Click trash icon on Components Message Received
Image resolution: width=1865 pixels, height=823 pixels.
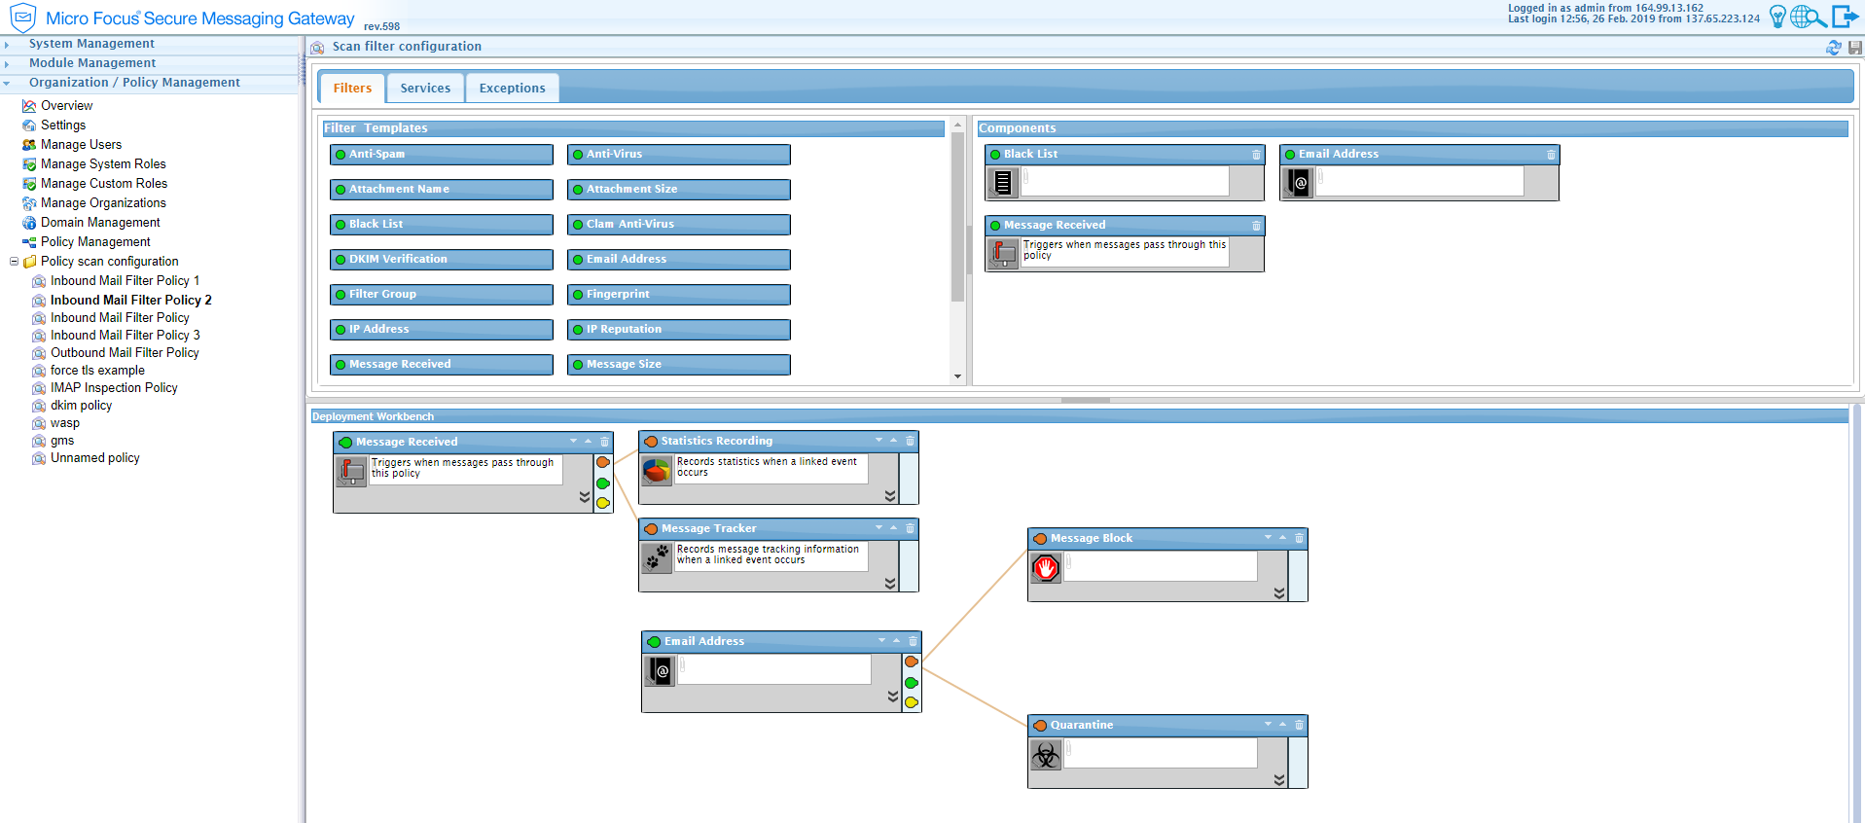pos(1256,226)
